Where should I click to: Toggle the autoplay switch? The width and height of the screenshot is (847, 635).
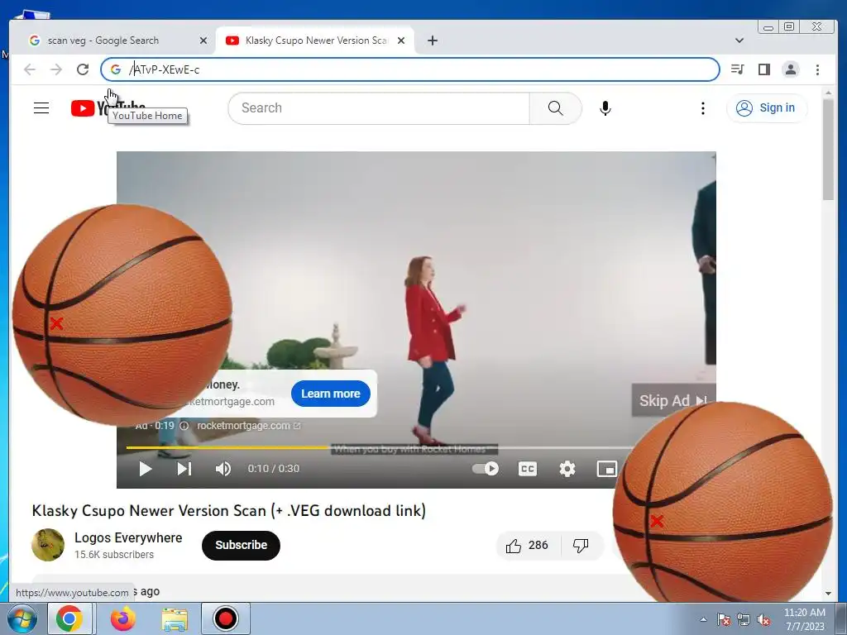click(485, 469)
